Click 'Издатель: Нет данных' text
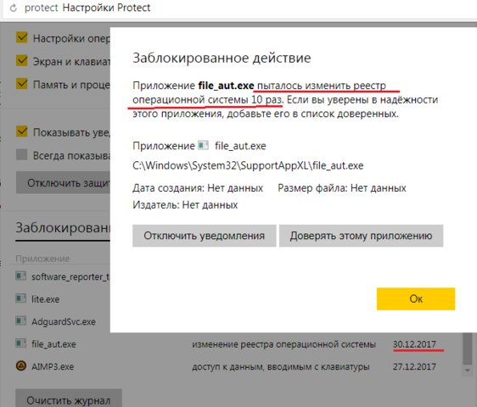The height and width of the screenshot is (407, 477). pyautogui.click(x=185, y=205)
